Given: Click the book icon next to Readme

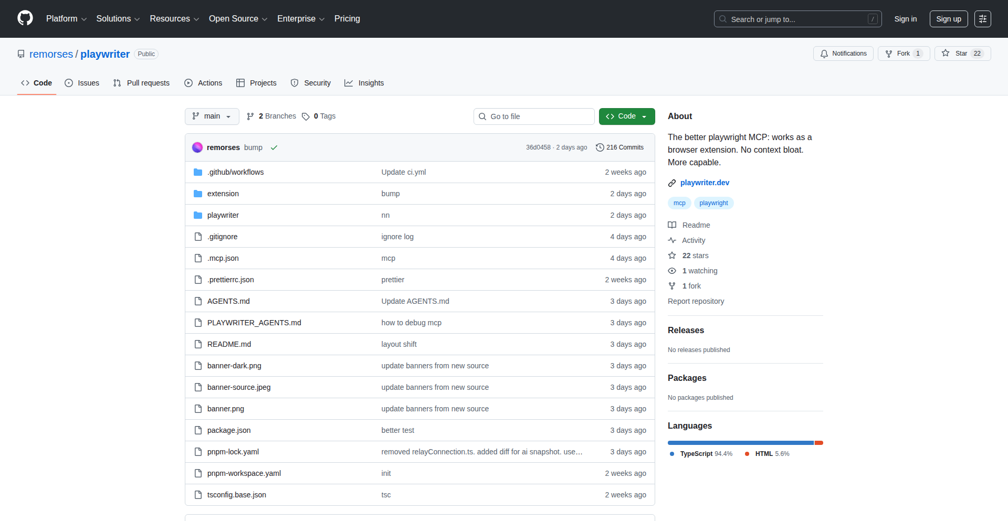Looking at the screenshot, I should (672, 225).
